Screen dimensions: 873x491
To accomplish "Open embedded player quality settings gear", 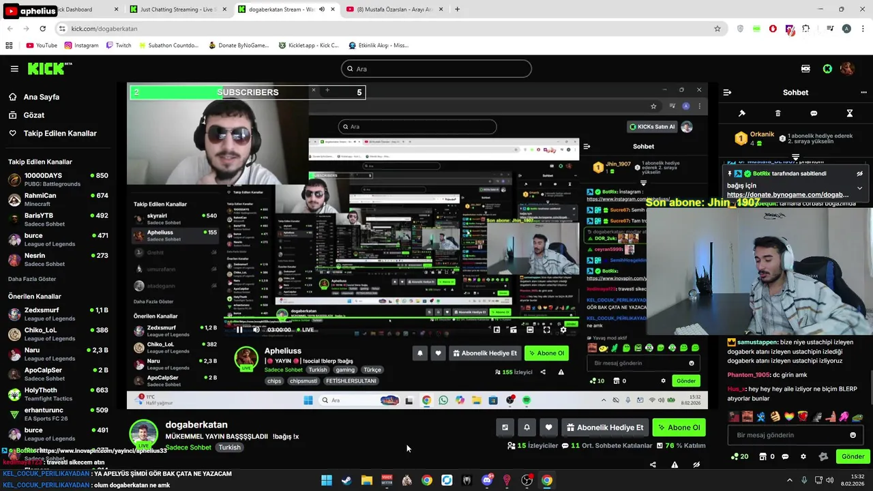I will (563, 329).
